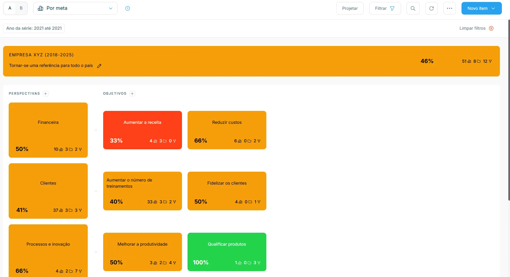Open the Melhorar a produtividade objective
The height and width of the screenshot is (277, 510).
click(142, 252)
